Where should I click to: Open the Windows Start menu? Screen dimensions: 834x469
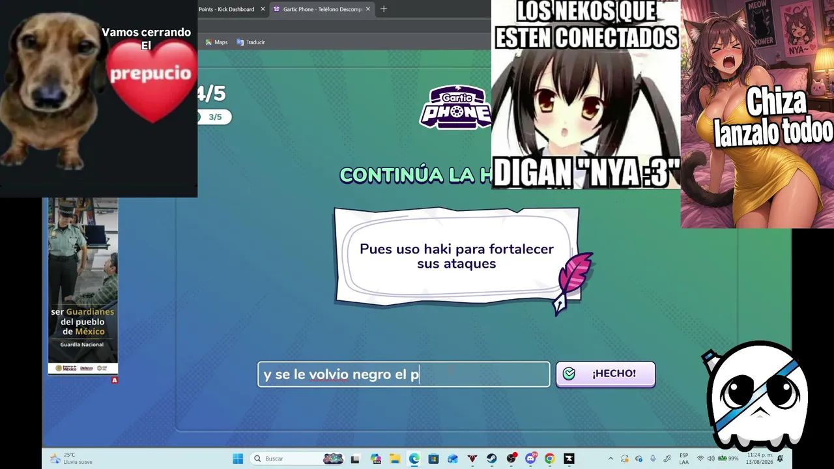[238, 459]
